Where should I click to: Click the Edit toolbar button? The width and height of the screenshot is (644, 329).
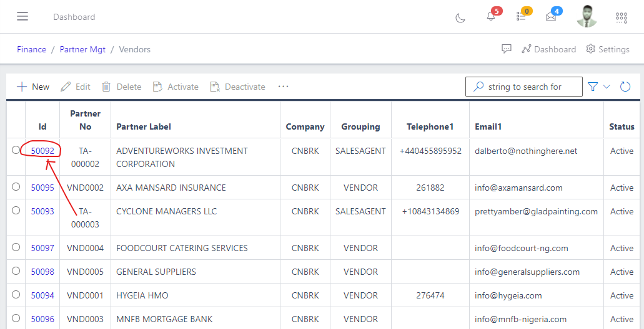75,87
